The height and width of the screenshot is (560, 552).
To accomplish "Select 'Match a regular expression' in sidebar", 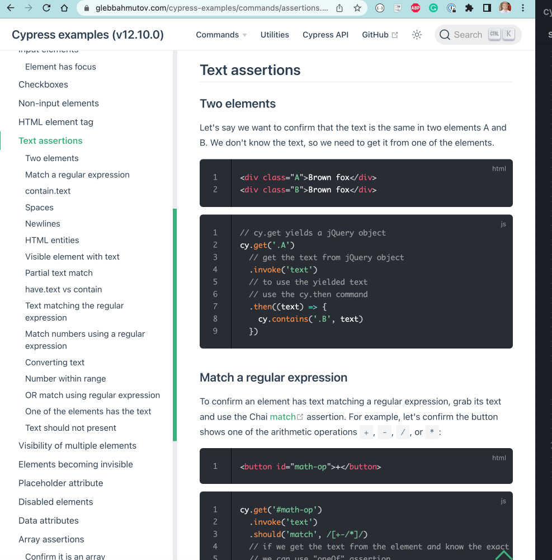I will click(x=77, y=175).
